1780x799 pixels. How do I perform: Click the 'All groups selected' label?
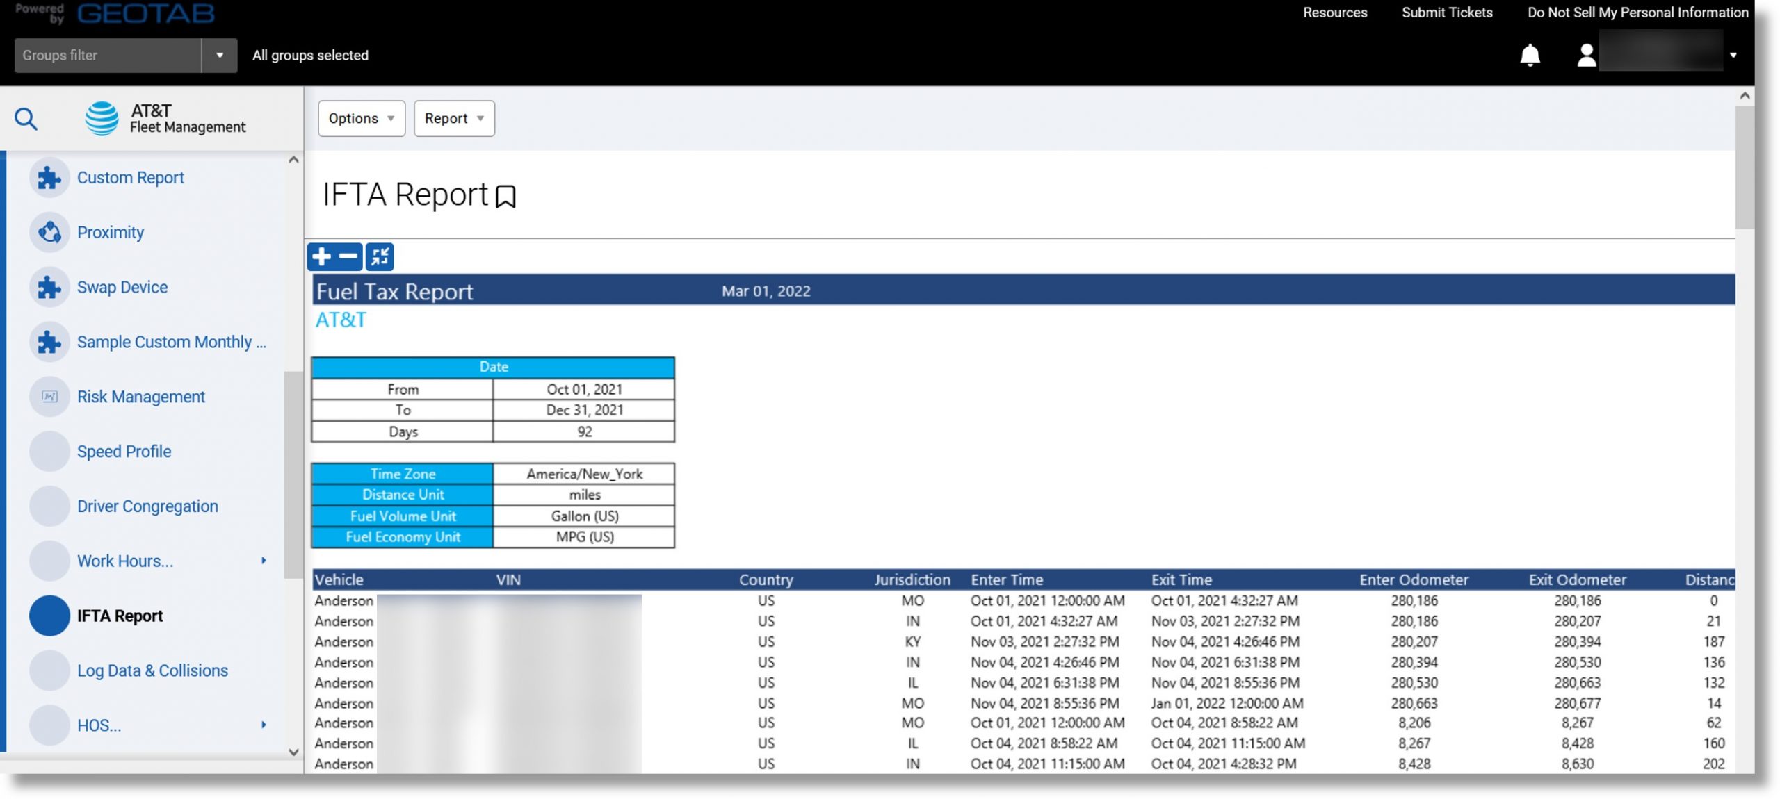[x=310, y=56]
